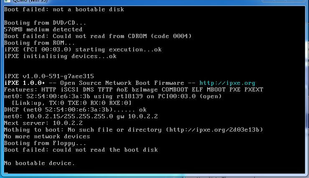Image resolution: width=309 pixels, height=178 pixels.
Task: Click the "No bootable device." message
Action: coord(40,163)
